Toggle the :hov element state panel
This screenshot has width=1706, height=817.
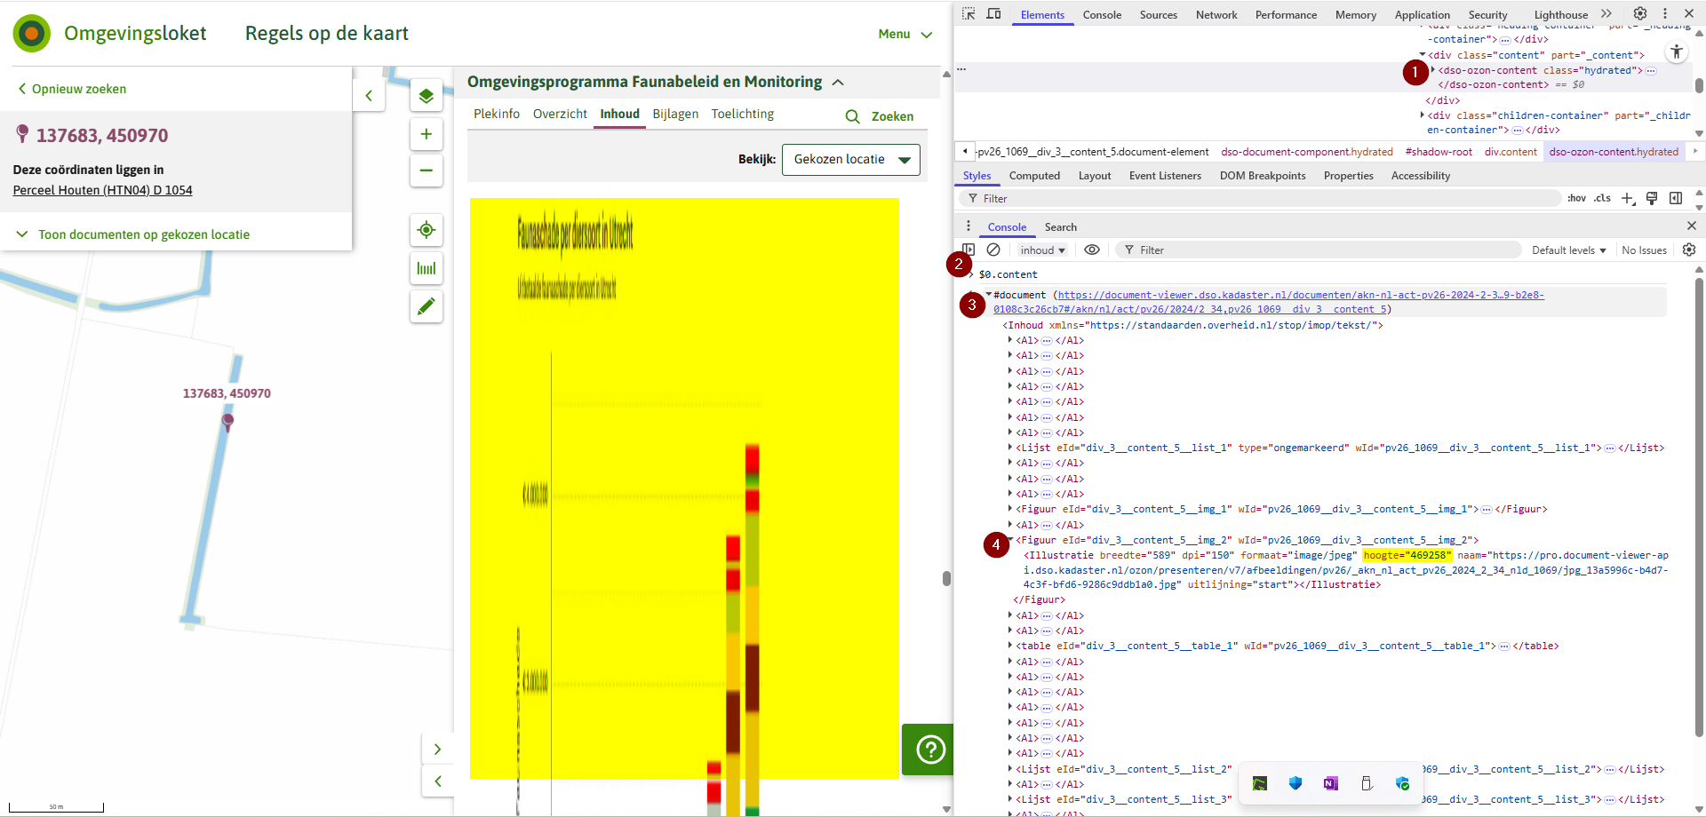[1576, 198]
